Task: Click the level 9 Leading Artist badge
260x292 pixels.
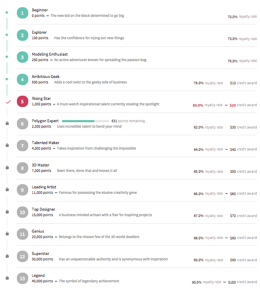Action: click(23, 190)
